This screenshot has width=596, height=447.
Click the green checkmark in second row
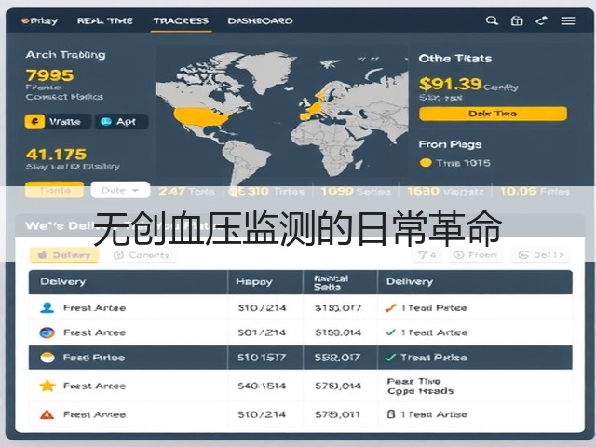(391, 332)
